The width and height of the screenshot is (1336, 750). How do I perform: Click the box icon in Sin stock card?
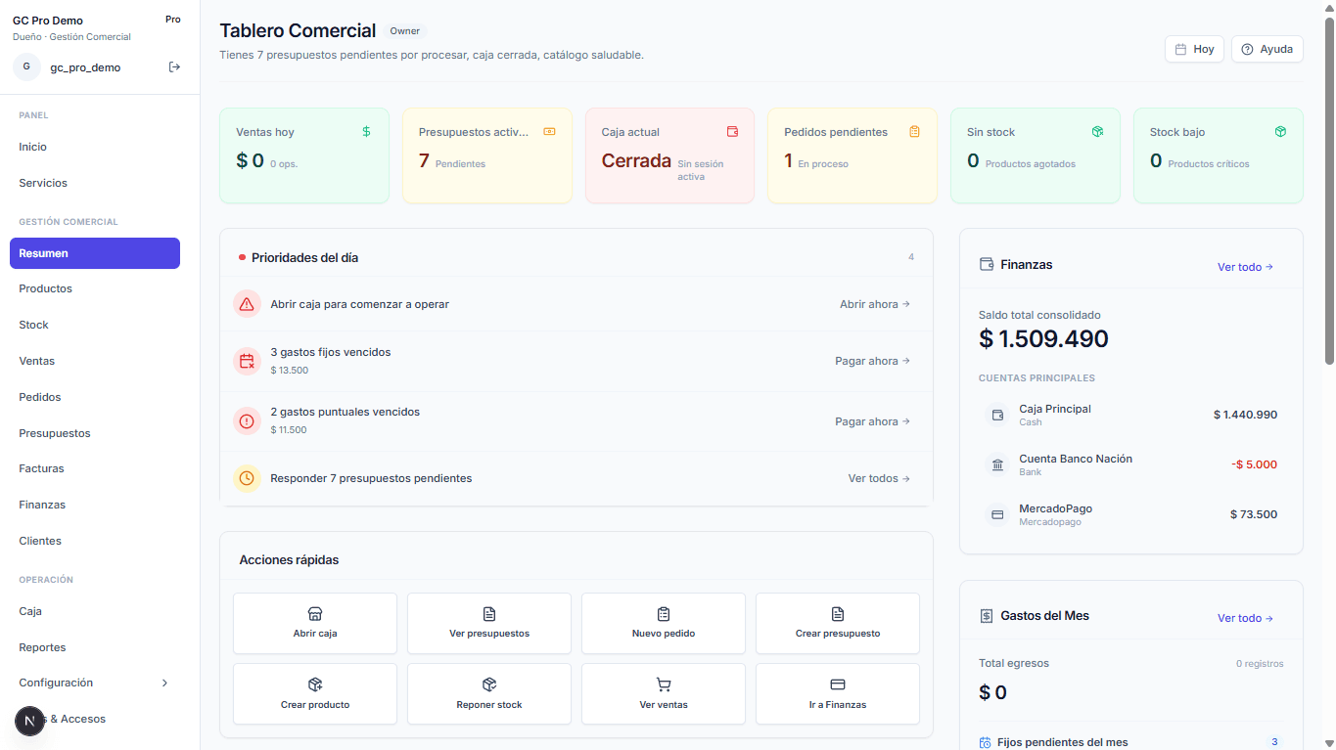(x=1097, y=132)
